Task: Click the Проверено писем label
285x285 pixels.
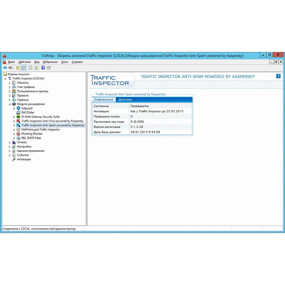Action: click(x=107, y=116)
